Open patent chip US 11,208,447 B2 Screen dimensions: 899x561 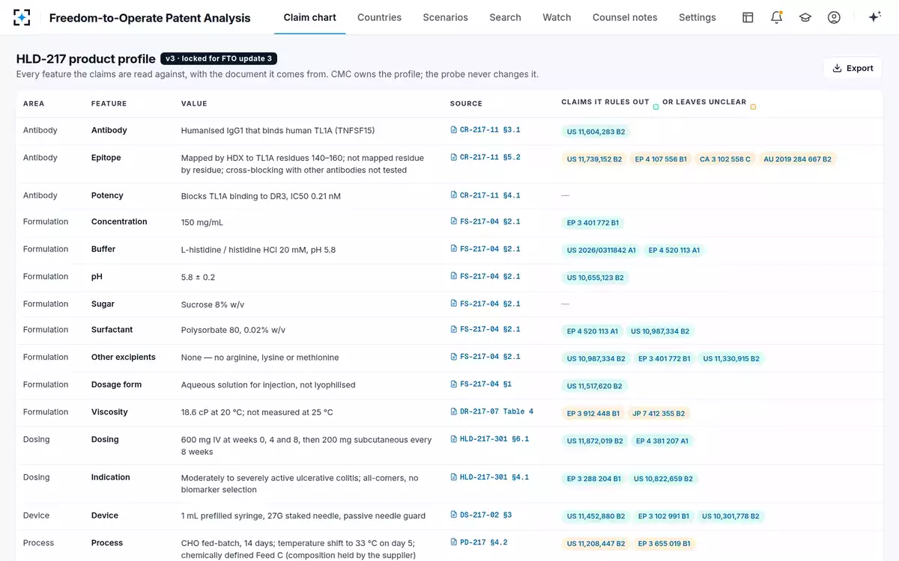596,544
